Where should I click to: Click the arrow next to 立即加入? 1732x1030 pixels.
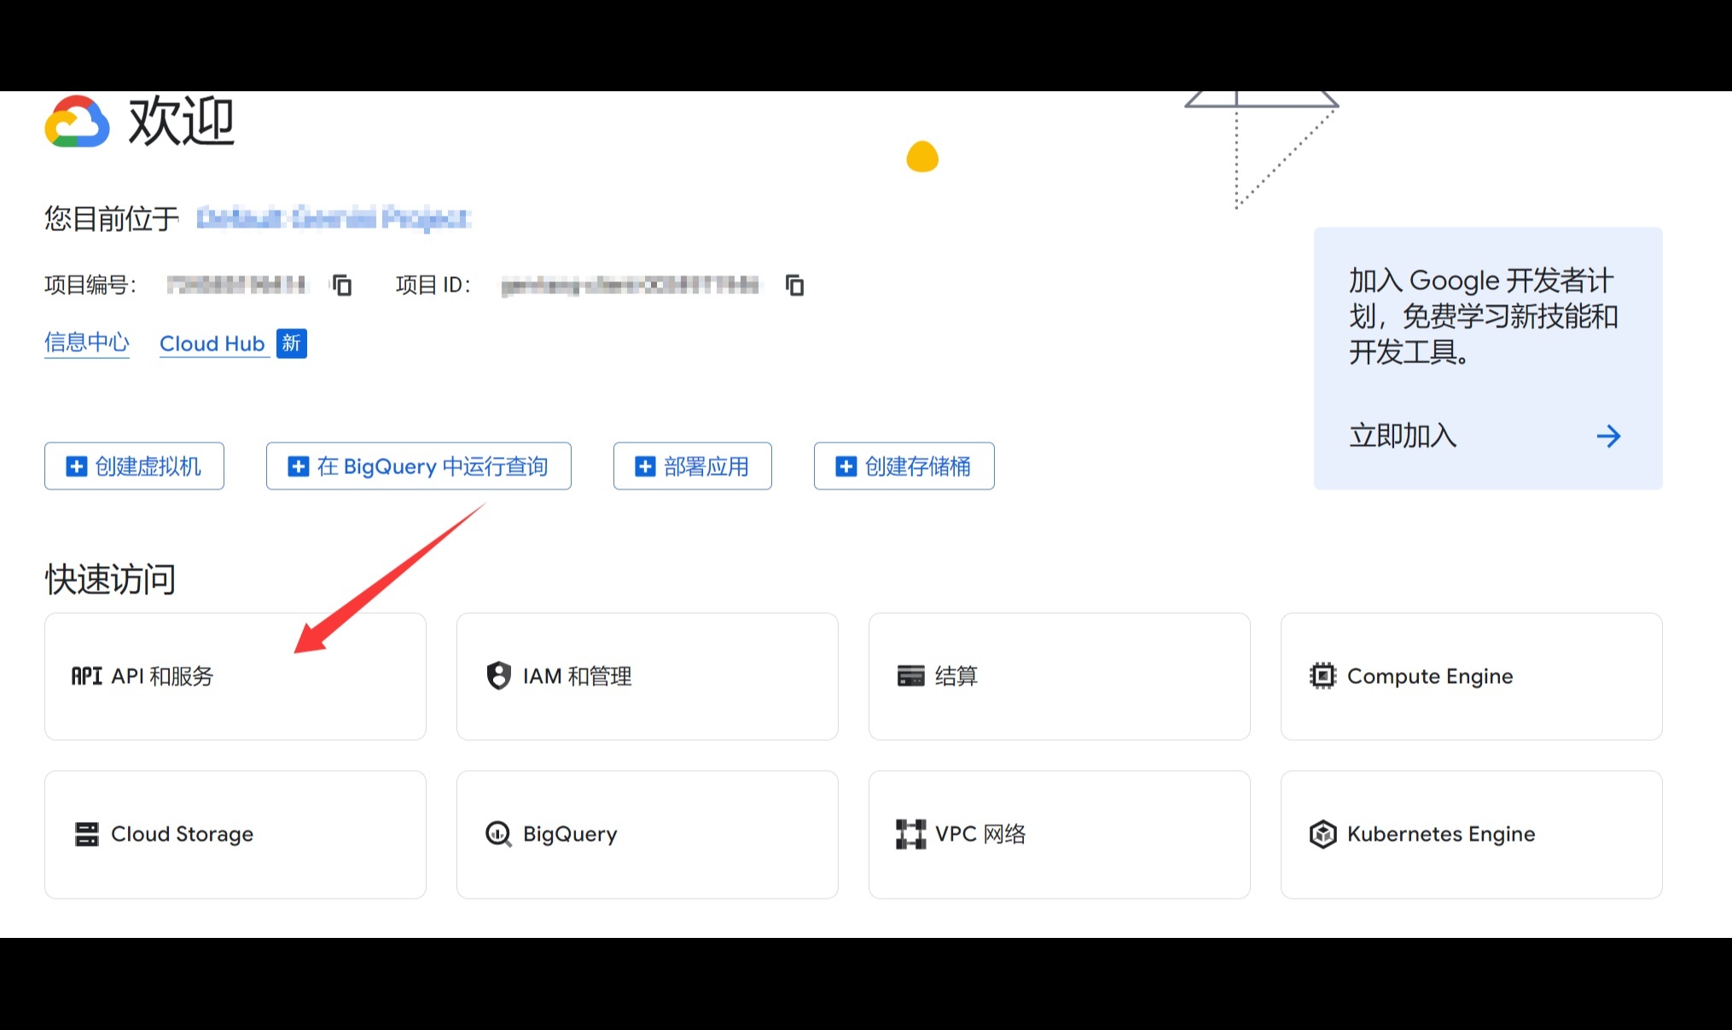(1608, 437)
